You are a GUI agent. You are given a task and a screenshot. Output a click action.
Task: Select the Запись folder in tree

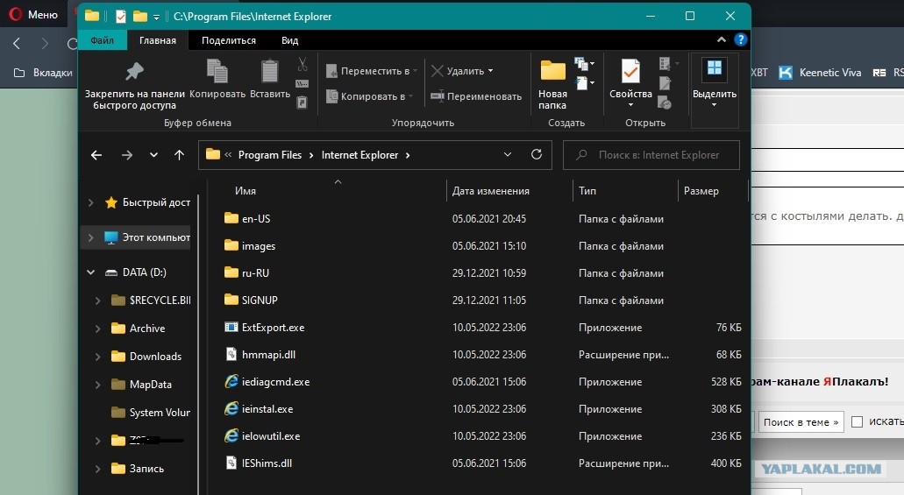pos(138,469)
